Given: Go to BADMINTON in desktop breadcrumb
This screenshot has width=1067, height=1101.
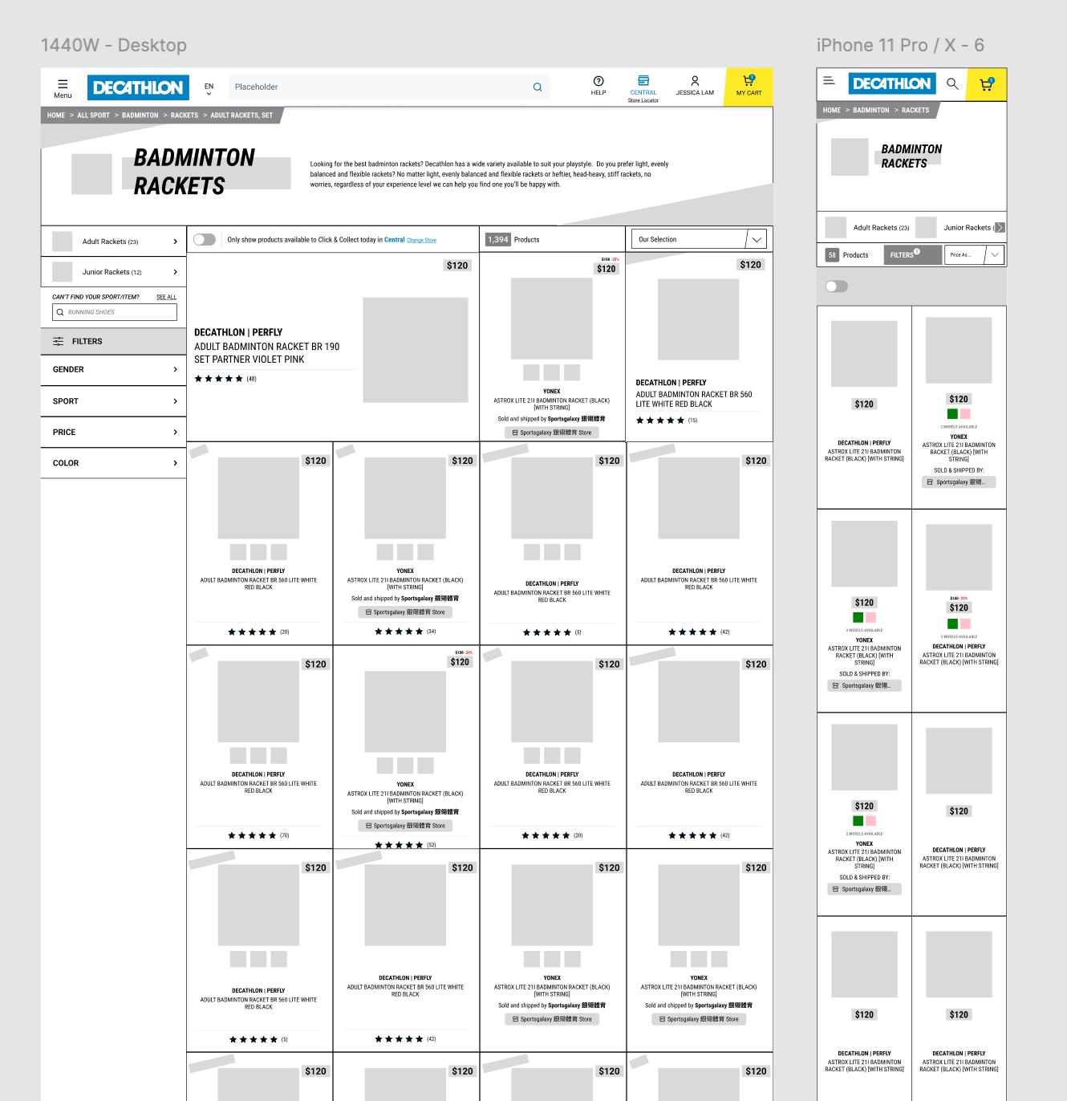Looking at the screenshot, I should (140, 116).
